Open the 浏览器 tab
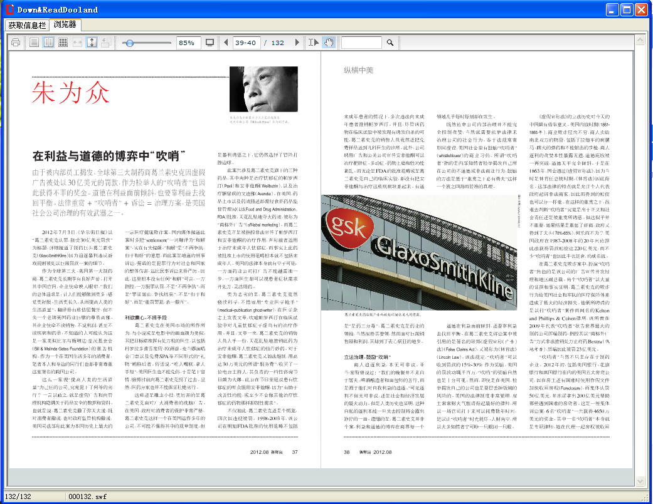This screenshot has width=653, height=504. [65, 24]
